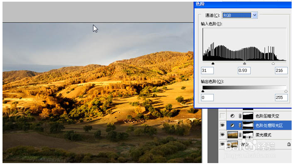
Task: Click the gamma field showing 0.93
Action: pos(244,70)
